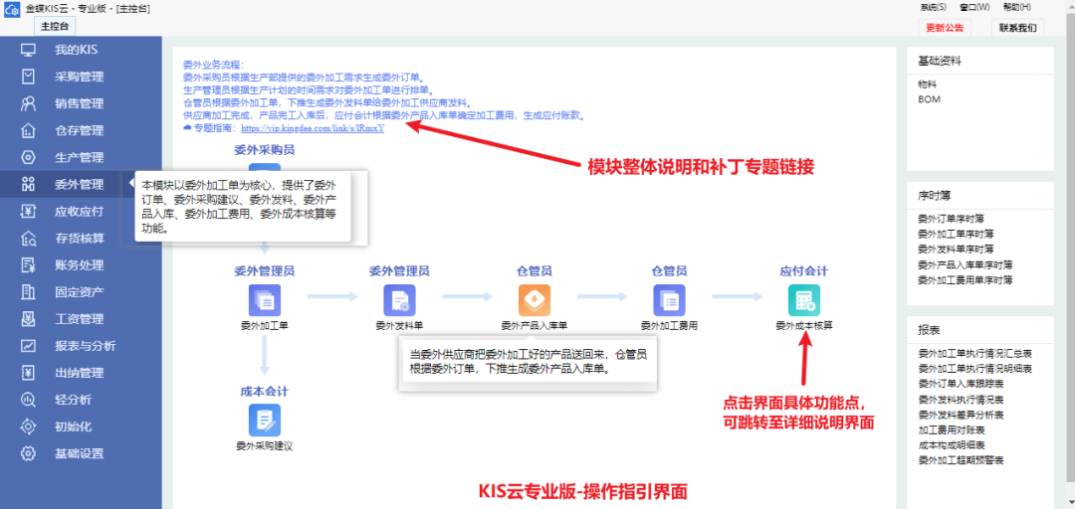
Task: Open 委外产品入库单序时簿
Action: pos(966,264)
